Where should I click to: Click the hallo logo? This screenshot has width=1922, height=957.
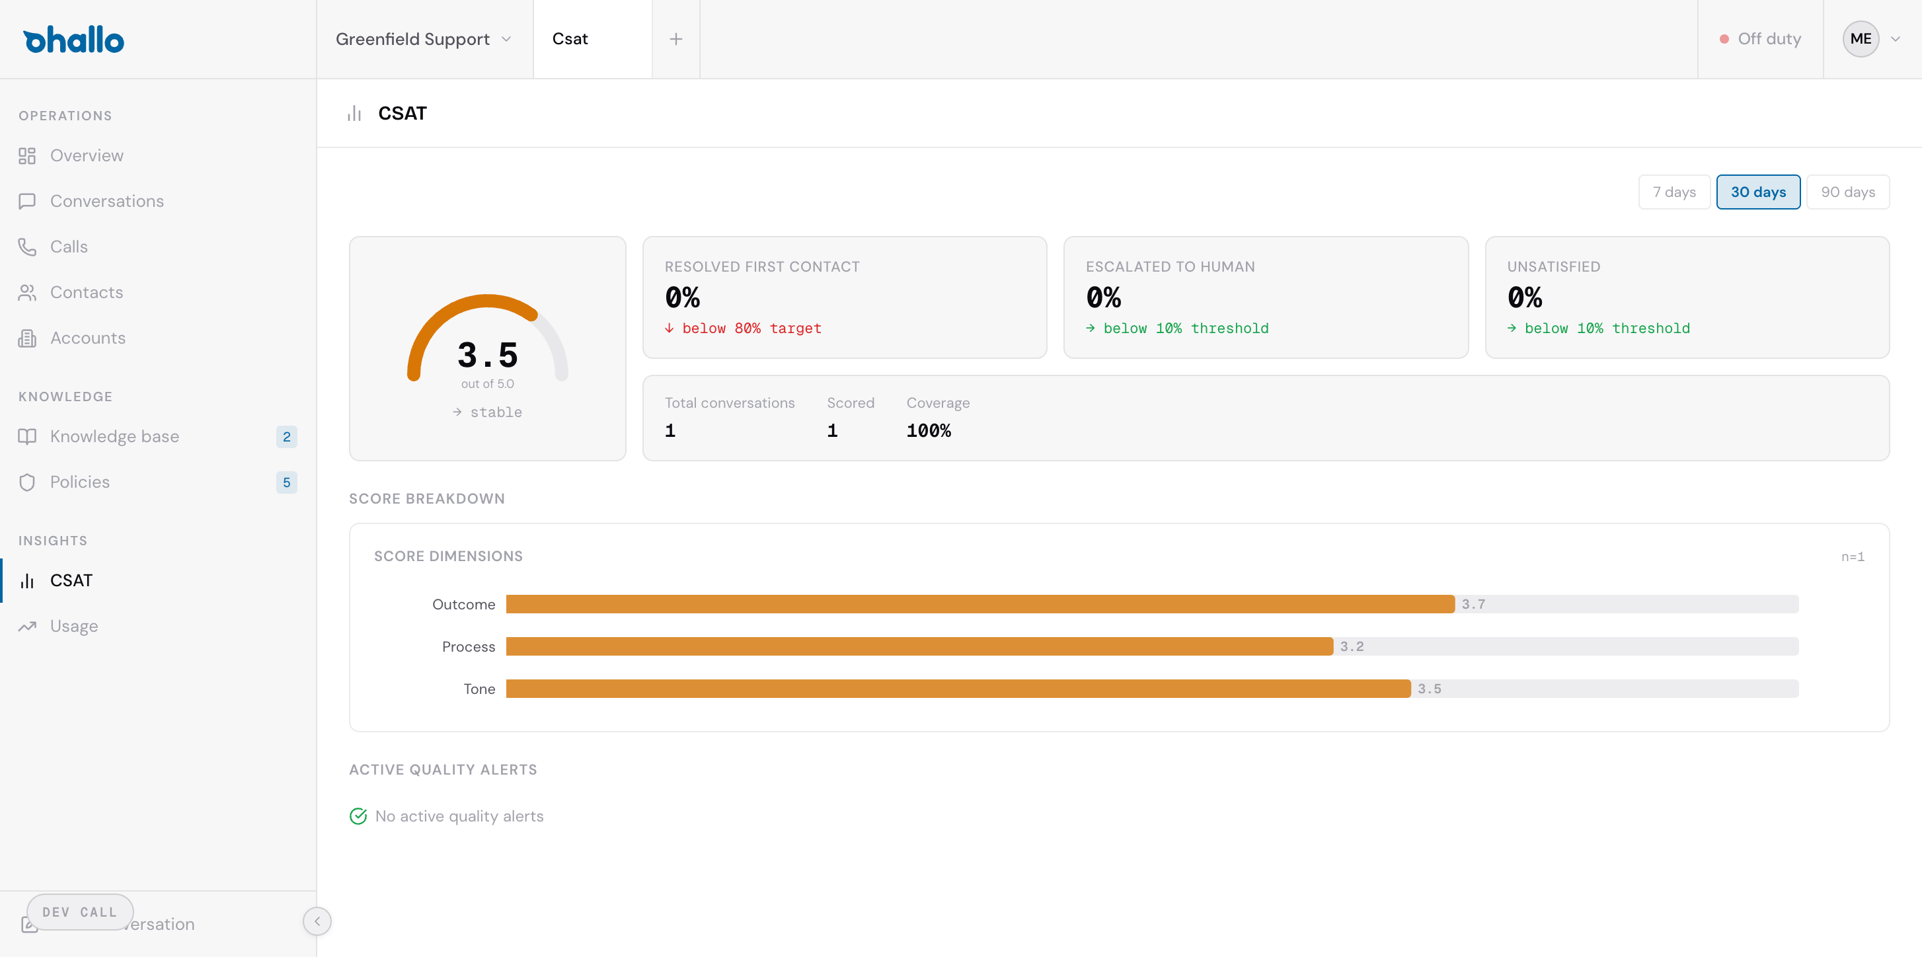(x=73, y=40)
